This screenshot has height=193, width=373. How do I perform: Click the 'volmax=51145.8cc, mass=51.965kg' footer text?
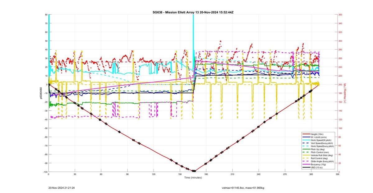[x=243, y=188]
